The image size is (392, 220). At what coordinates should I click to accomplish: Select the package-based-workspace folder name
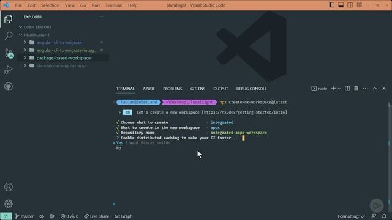(x=64, y=58)
